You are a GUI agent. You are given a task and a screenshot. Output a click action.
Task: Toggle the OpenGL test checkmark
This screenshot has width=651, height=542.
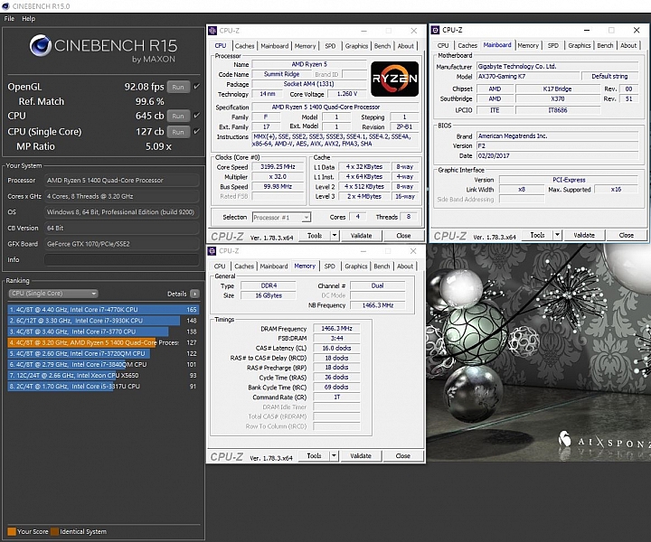pos(197,87)
